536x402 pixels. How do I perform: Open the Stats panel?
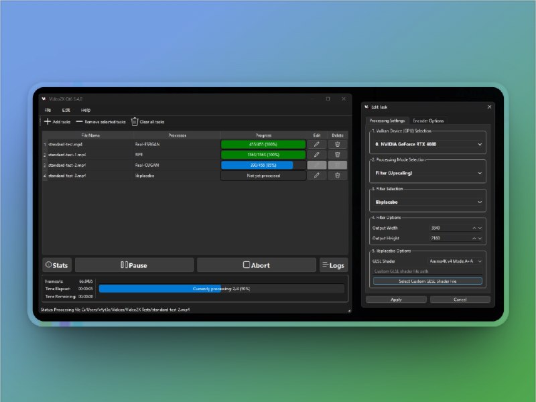pos(57,265)
